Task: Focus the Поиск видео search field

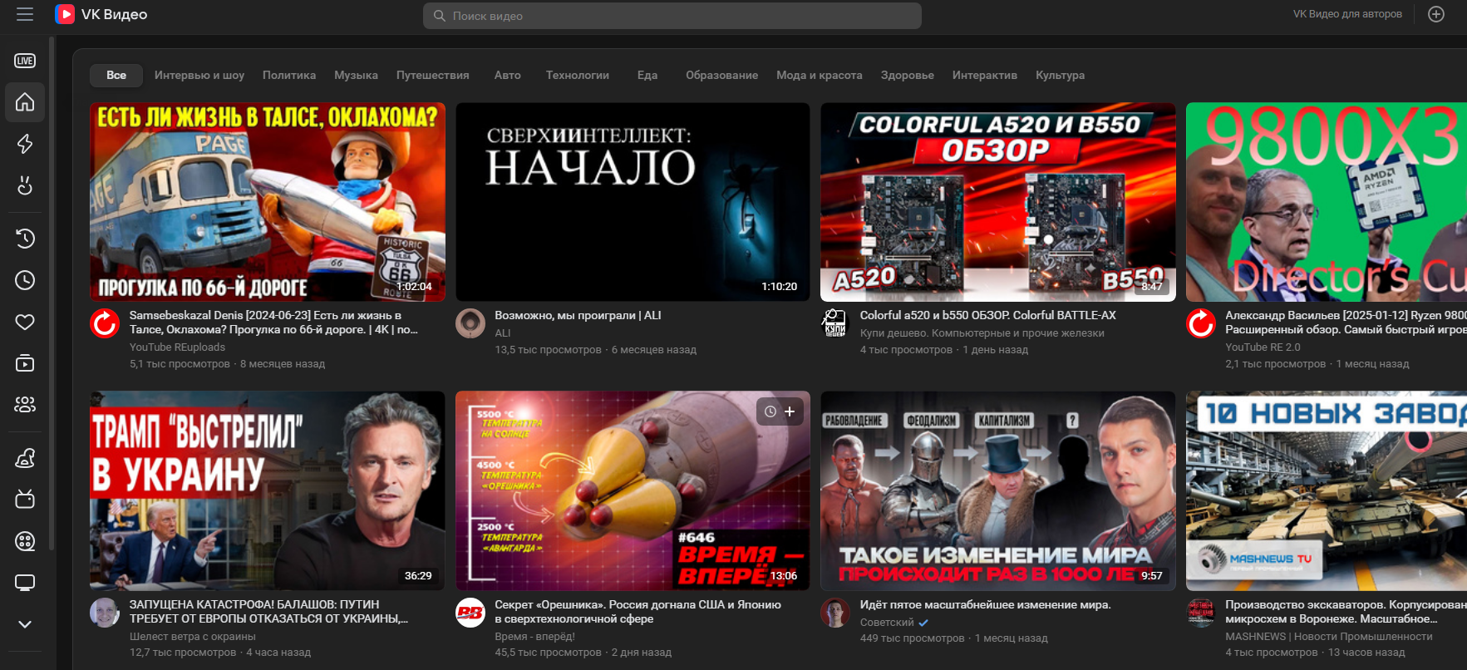Action: (x=672, y=16)
